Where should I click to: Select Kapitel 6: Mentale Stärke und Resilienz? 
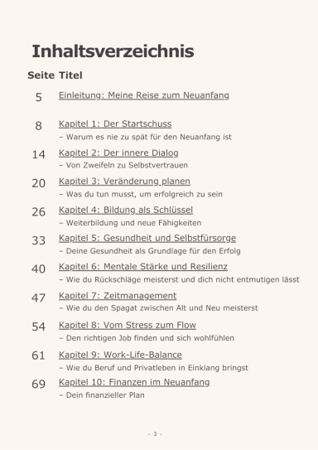(x=143, y=267)
